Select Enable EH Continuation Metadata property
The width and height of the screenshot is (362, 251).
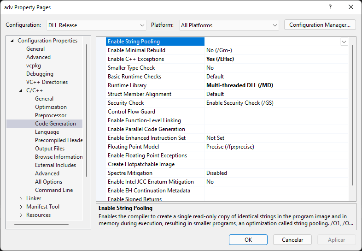click(149, 191)
